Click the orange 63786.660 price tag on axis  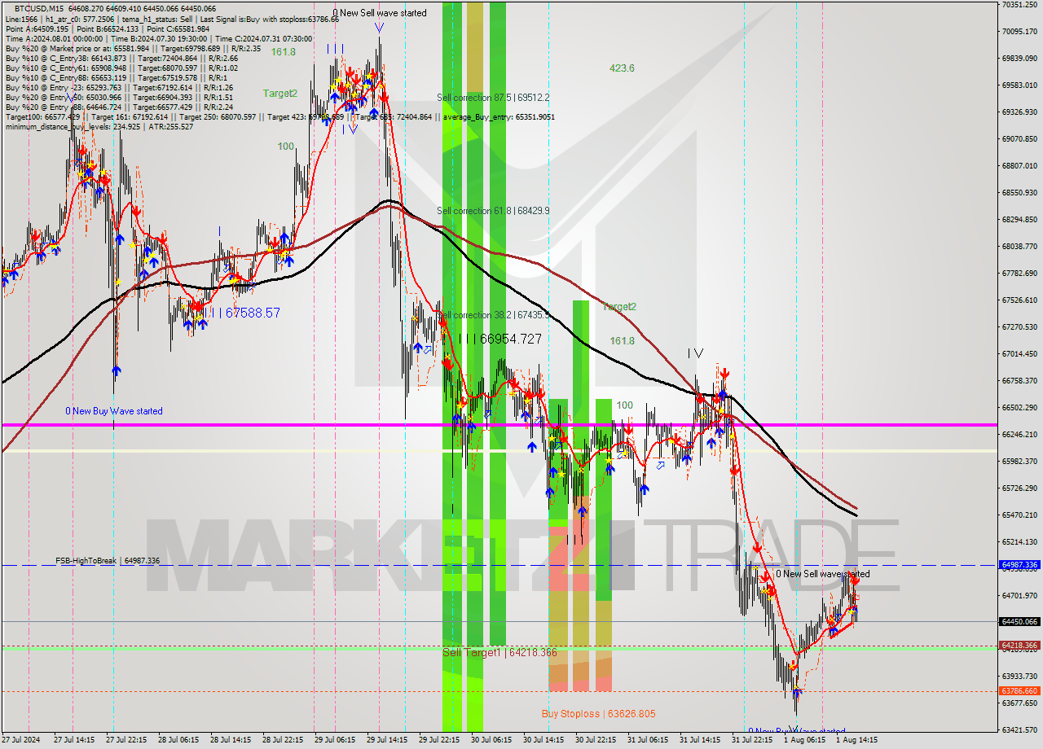point(1019,691)
